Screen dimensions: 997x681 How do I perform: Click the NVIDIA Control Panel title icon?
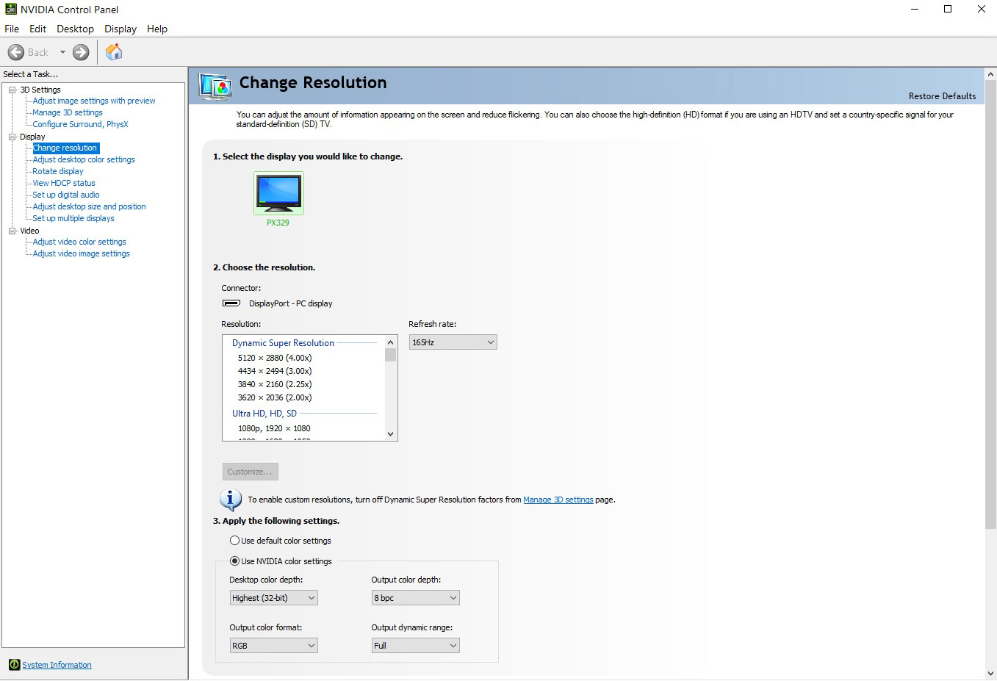(x=10, y=10)
